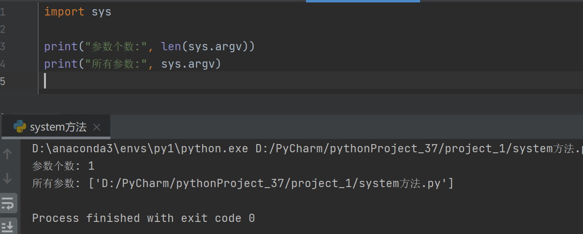Click the highlighted blue editor tab at top
583x234 pixels.
363,1
